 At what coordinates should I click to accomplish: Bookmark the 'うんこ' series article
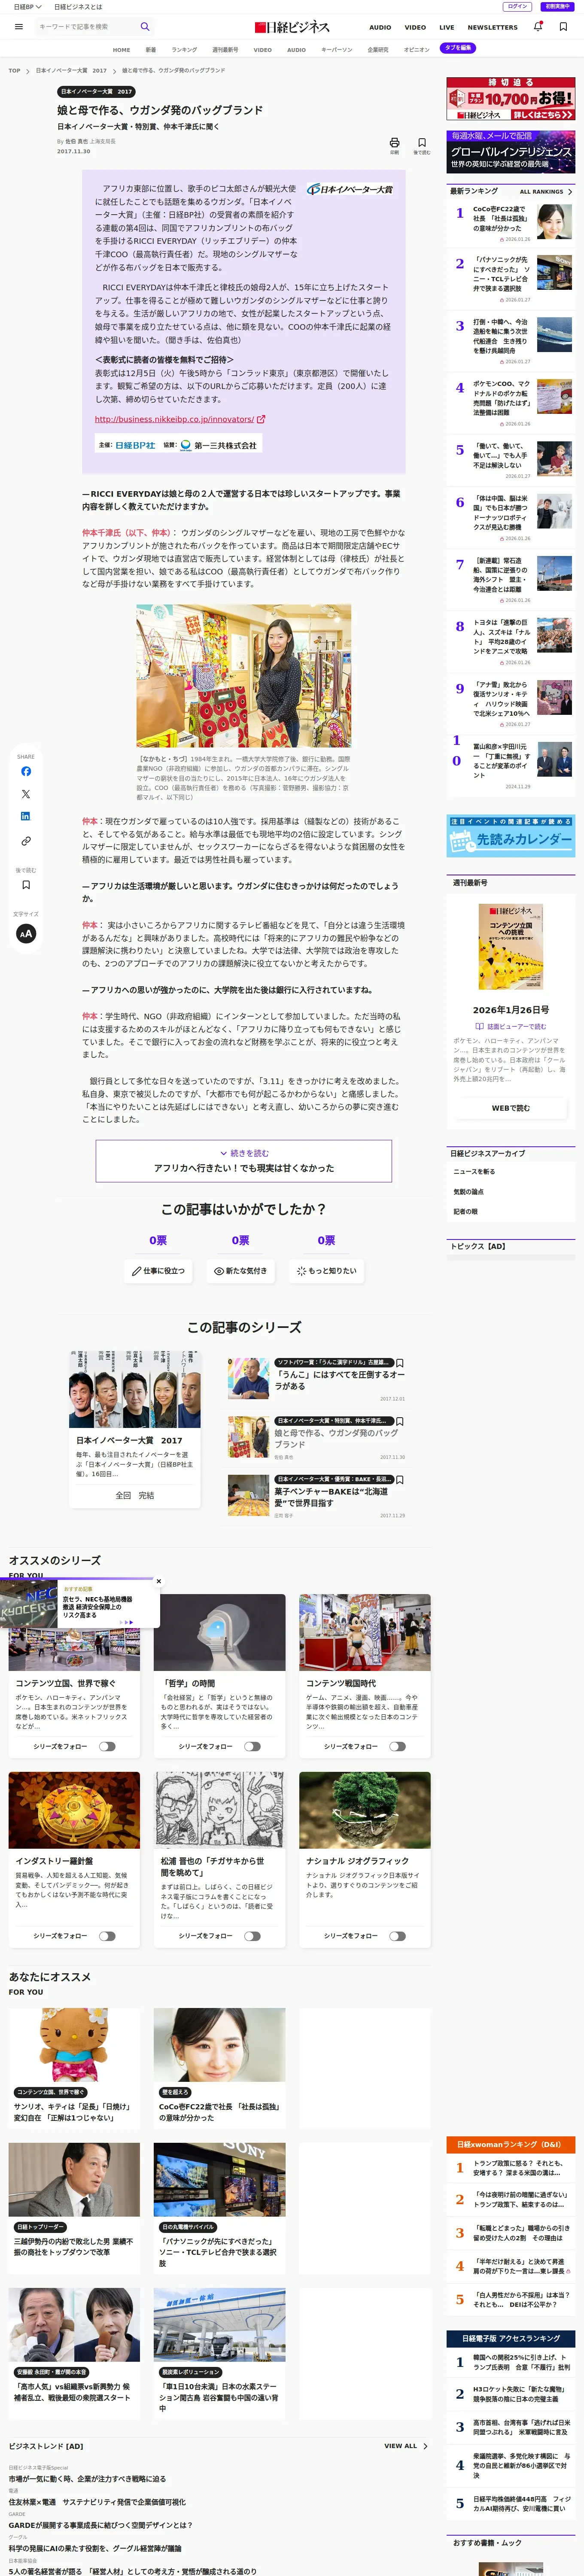pyautogui.click(x=400, y=1363)
